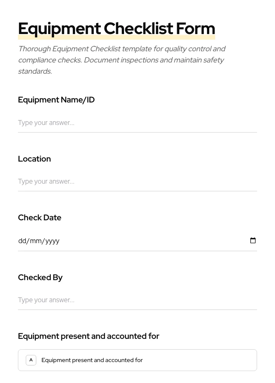Screen dimensions: 275x383
Task: Open the calendar date picker icon
Action: point(253,240)
